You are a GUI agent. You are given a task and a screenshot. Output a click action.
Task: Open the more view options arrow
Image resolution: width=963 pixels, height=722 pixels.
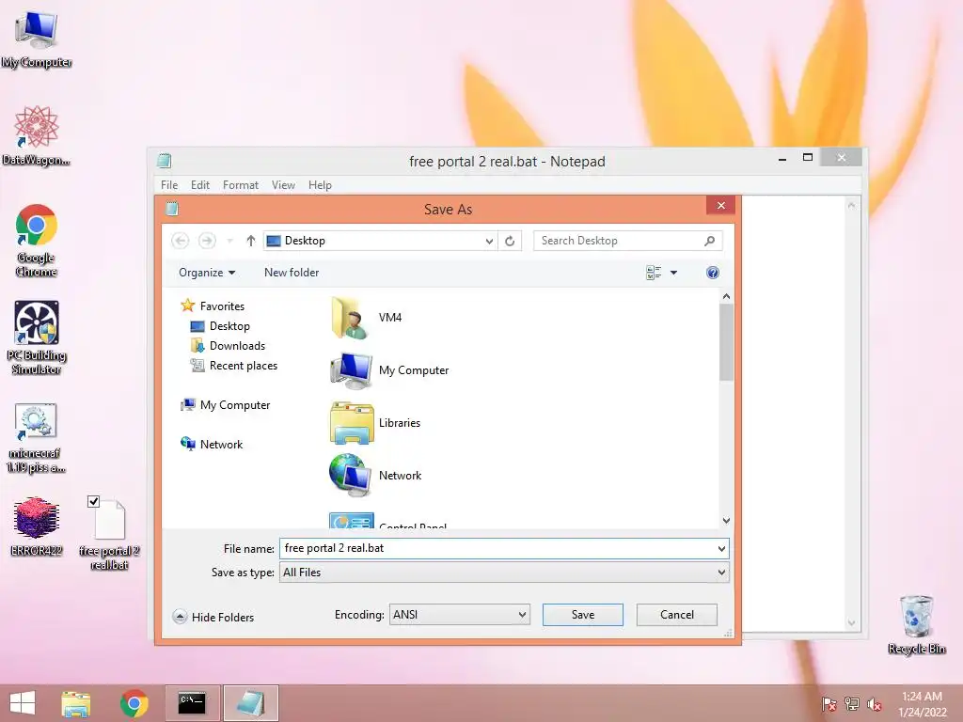pyautogui.click(x=673, y=273)
